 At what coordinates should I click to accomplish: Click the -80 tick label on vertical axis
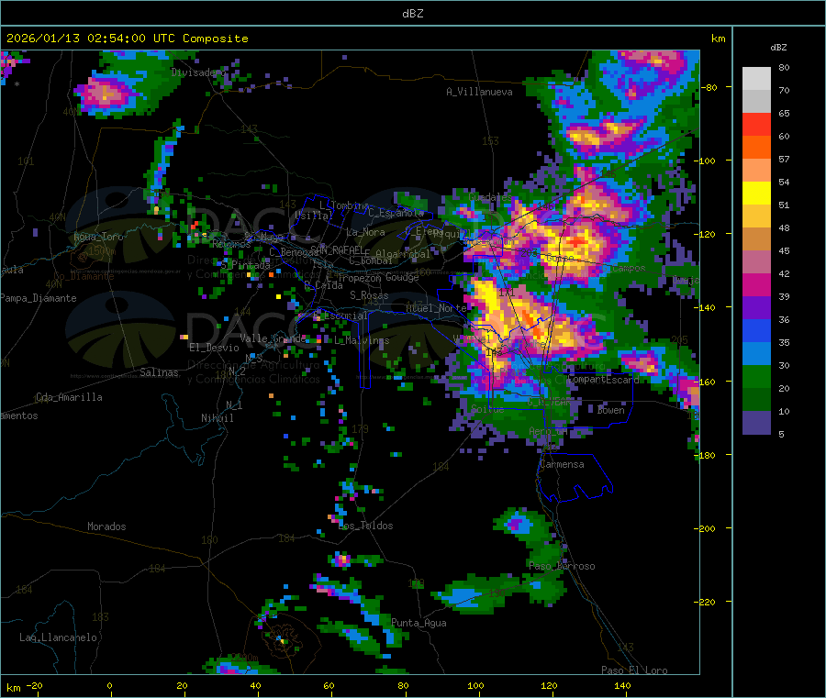(709, 87)
